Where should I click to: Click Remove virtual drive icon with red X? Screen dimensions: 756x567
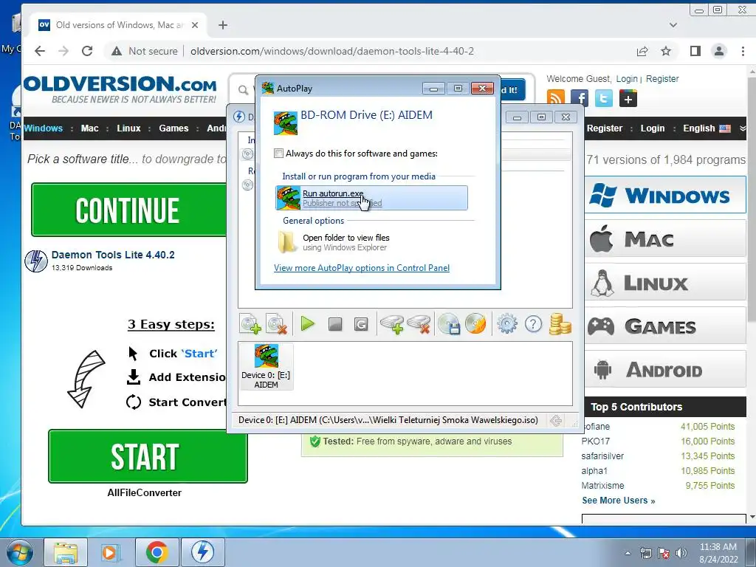click(x=419, y=324)
